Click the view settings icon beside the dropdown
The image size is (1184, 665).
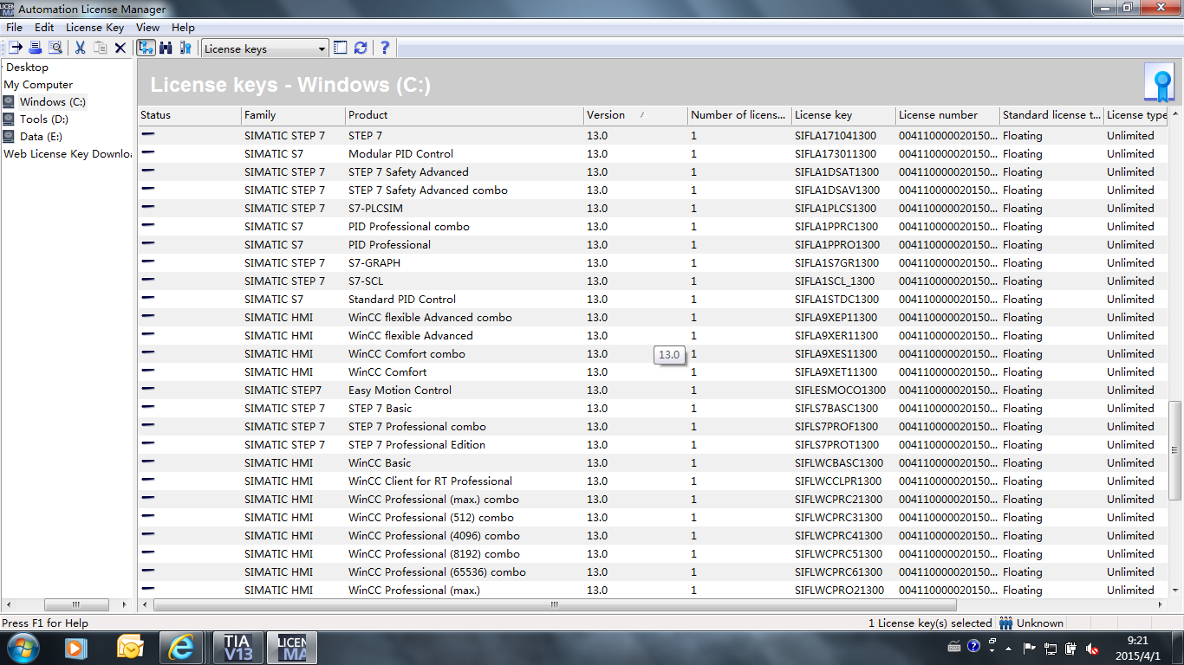pyautogui.click(x=341, y=48)
